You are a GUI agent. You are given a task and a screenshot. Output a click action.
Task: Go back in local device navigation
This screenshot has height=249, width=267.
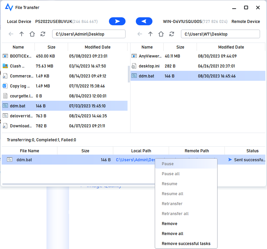coord(11,34)
